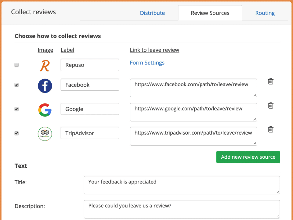Click Add new review source button
The height and width of the screenshot is (220, 293).
coord(248,157)
